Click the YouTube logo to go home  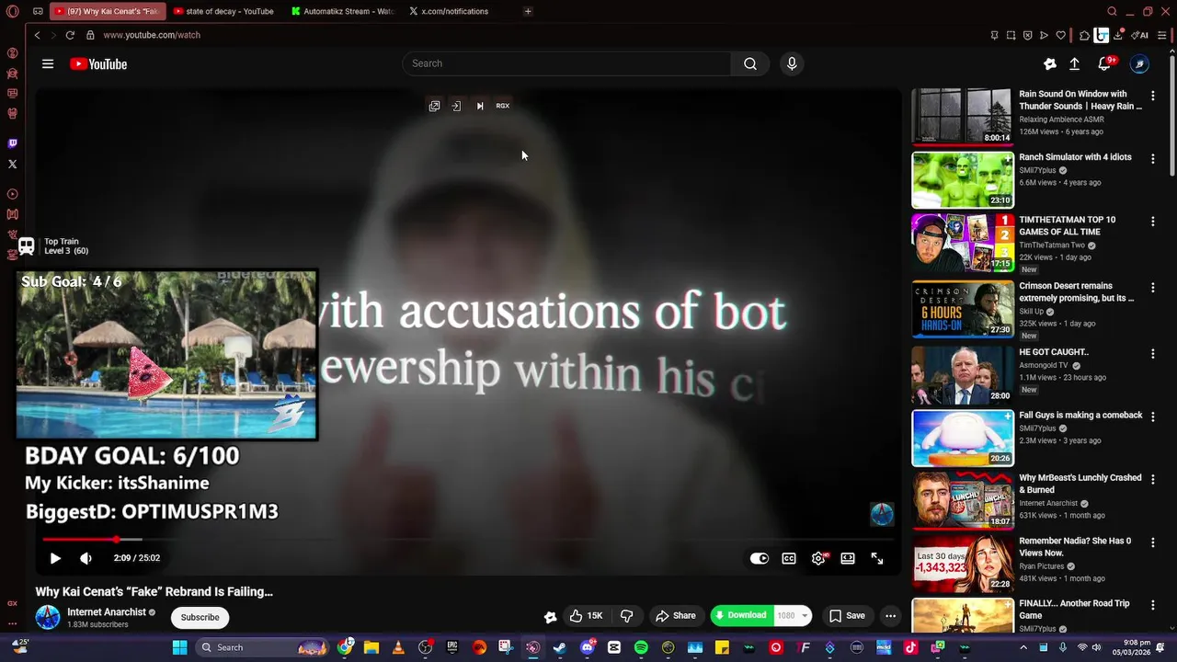(x=98, y=64)
